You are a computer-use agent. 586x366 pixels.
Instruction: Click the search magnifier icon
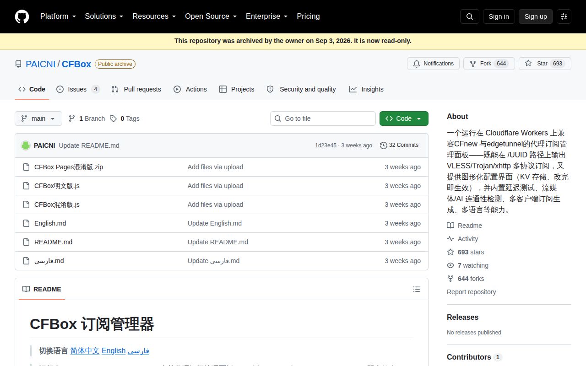coord(470,16)
